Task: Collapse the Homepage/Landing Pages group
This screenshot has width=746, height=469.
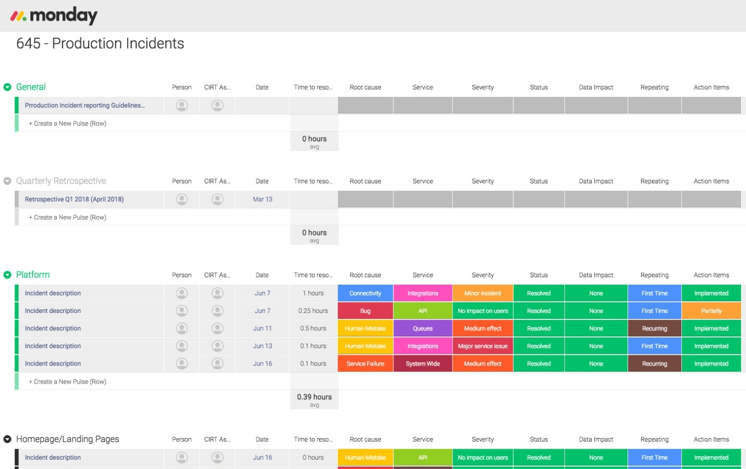Action: (x=7, y=439)
